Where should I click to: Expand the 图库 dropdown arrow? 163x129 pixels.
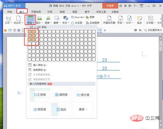(x=51, y=23)
